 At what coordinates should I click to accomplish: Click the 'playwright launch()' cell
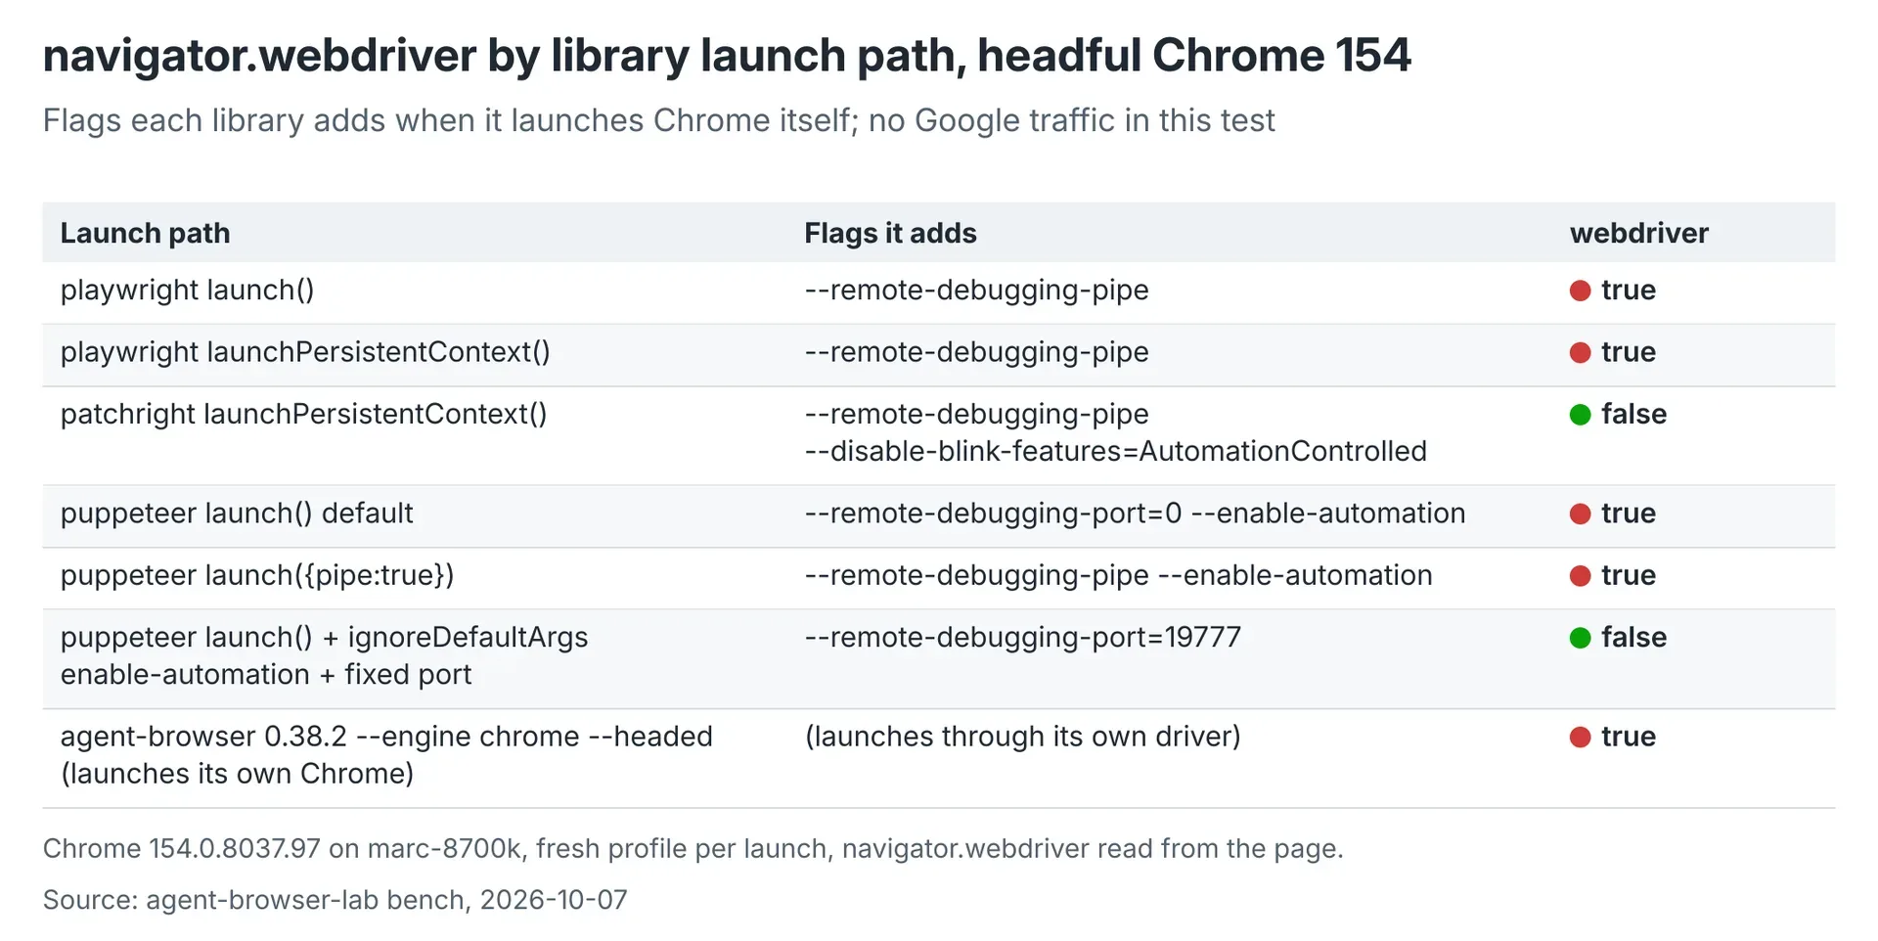click(x=187, y=291)
